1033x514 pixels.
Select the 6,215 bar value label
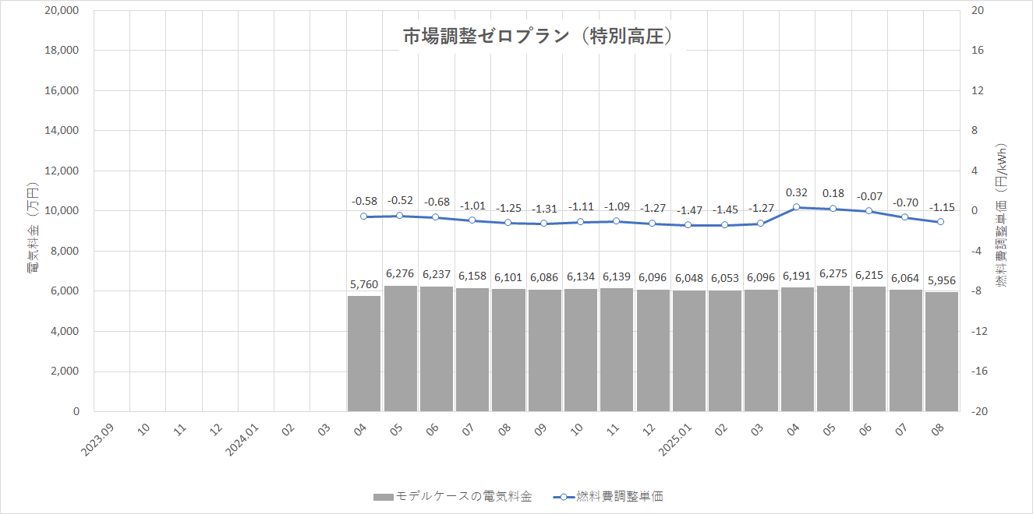pyautogui.click(x=869, y=276)
